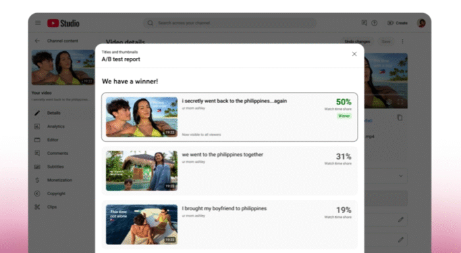Click the Copyright circle icon

(x=37, y=194)
